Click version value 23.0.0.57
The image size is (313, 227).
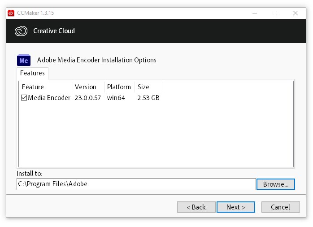[x=87, y=98]
